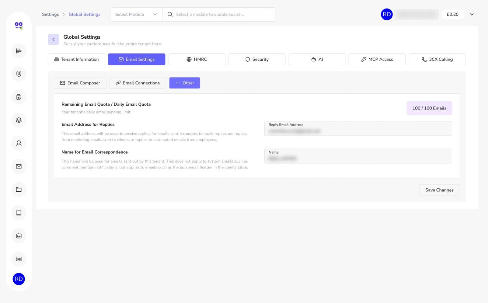Expand the account chevron next to balance
488x303 pixels.
pos(472,14)
